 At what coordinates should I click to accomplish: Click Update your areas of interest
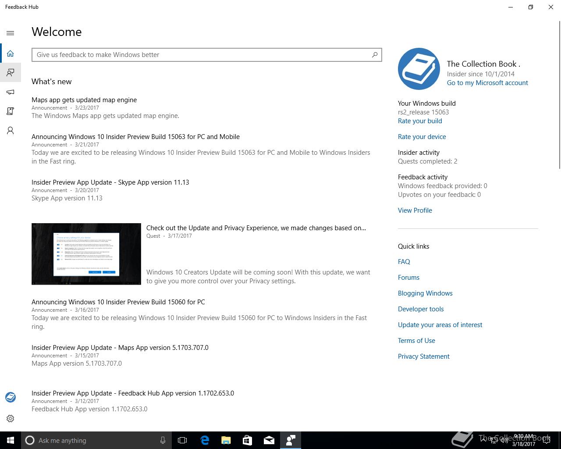(x=440, y=325)
